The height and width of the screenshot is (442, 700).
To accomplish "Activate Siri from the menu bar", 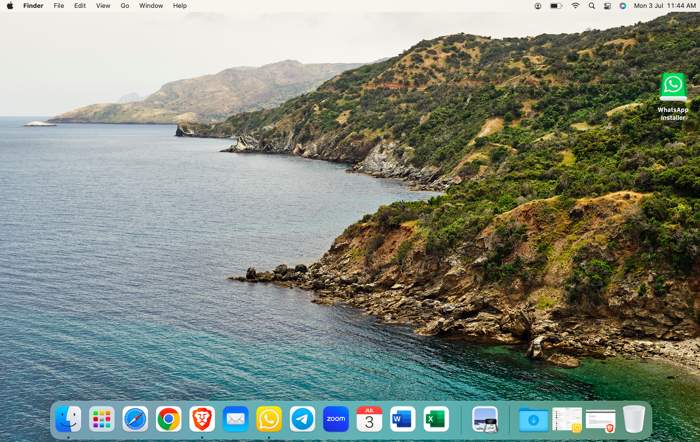I will 623,6.
